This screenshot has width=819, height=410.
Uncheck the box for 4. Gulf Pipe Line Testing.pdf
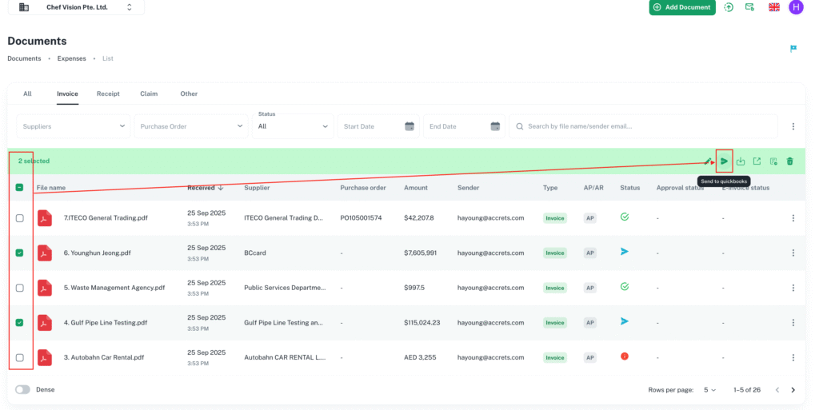pos(20,323)
